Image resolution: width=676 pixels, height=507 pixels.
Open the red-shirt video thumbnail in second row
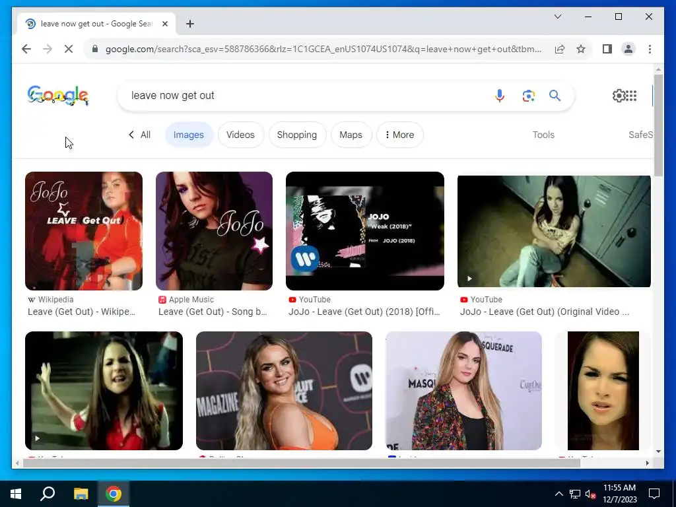click(104, 391)
